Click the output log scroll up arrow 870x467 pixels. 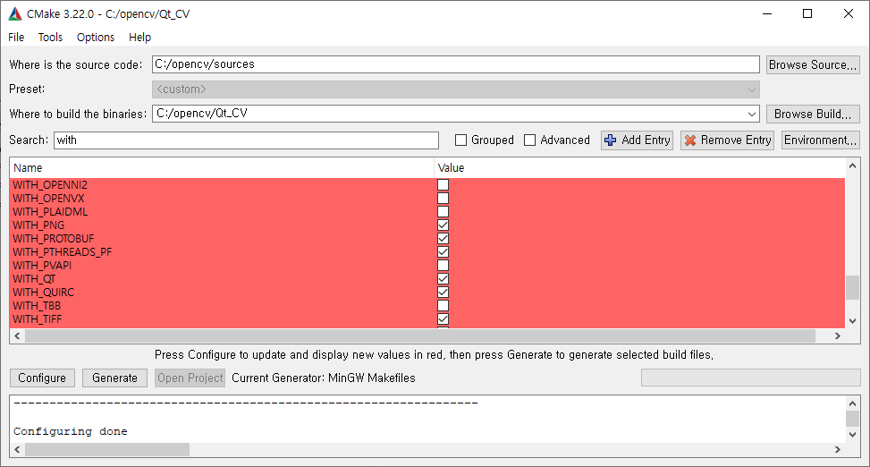click(852, 403)
